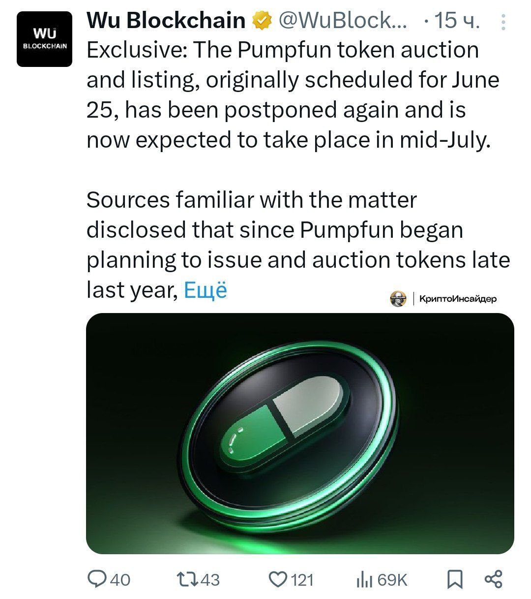Open the green pill coin image
The width and height of the screenshot is (531, 599).
coord(300,434)
